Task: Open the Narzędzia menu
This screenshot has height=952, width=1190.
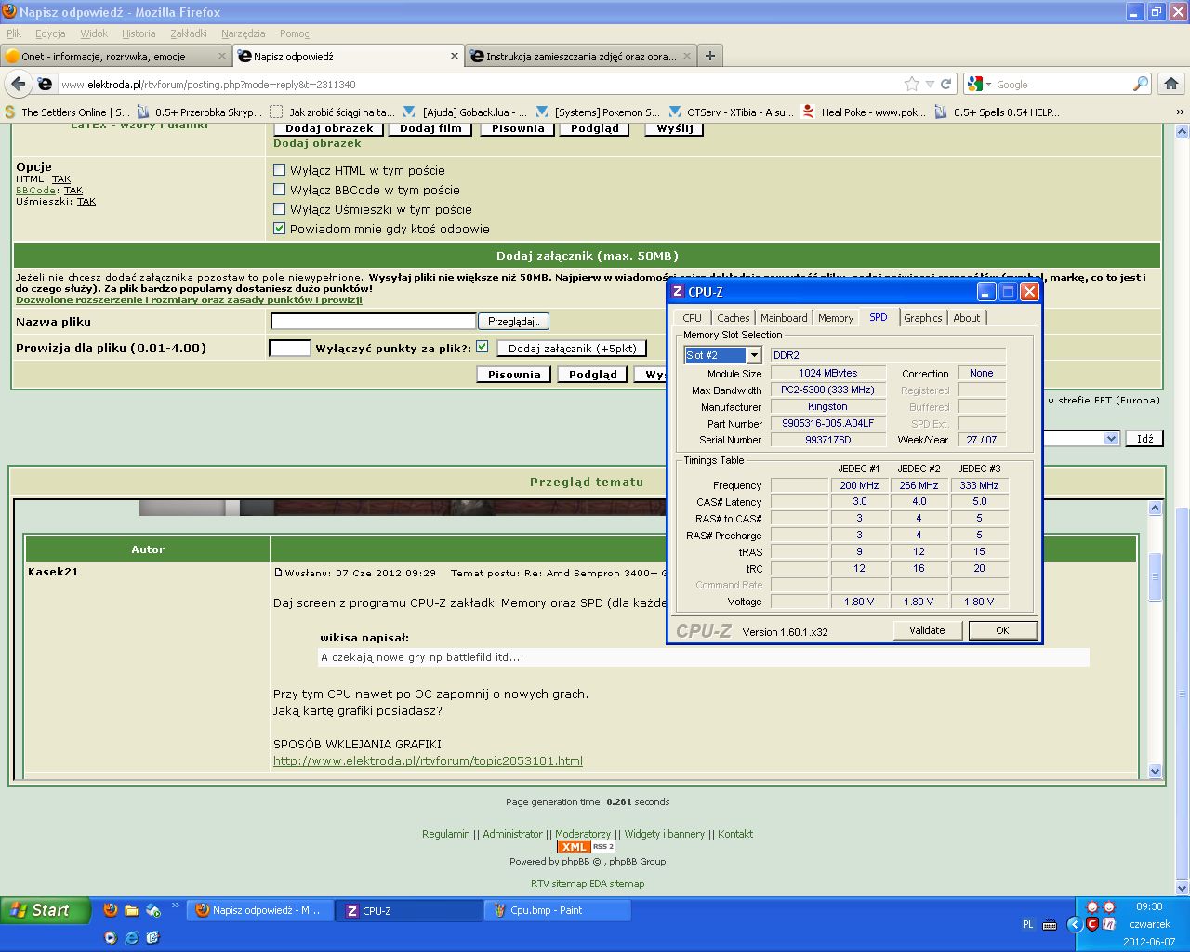Action: coord(244,33)
